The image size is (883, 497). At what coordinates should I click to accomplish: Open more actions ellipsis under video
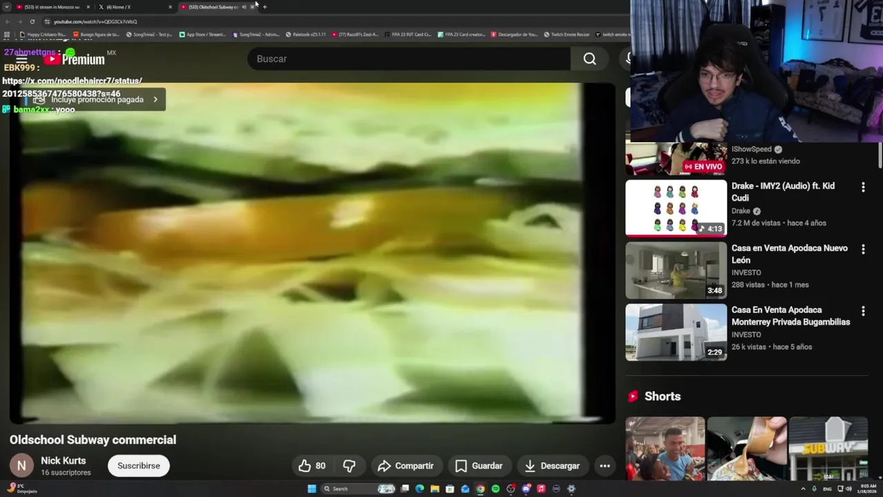click(x=604, y=466)
